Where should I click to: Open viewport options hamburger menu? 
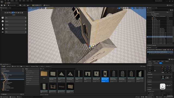pos(29,8)
